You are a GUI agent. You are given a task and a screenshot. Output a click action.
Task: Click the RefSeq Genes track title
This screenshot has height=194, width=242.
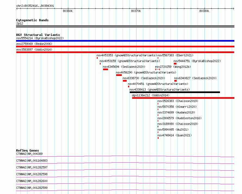pos(27,150)
